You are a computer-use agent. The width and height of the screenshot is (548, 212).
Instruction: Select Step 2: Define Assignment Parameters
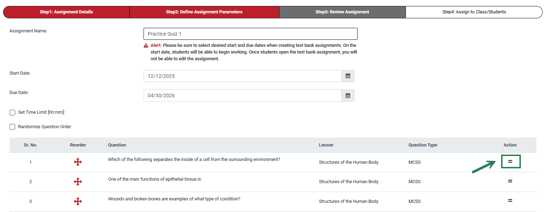[x=205, y=12]
